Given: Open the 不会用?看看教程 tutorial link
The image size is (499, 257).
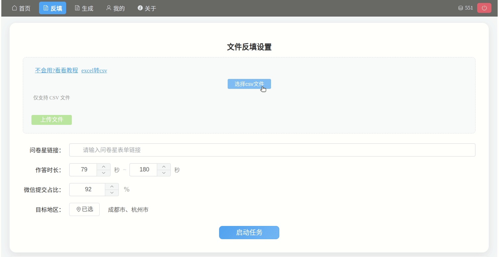Looking at the screenshot, I should click(56, 70).
